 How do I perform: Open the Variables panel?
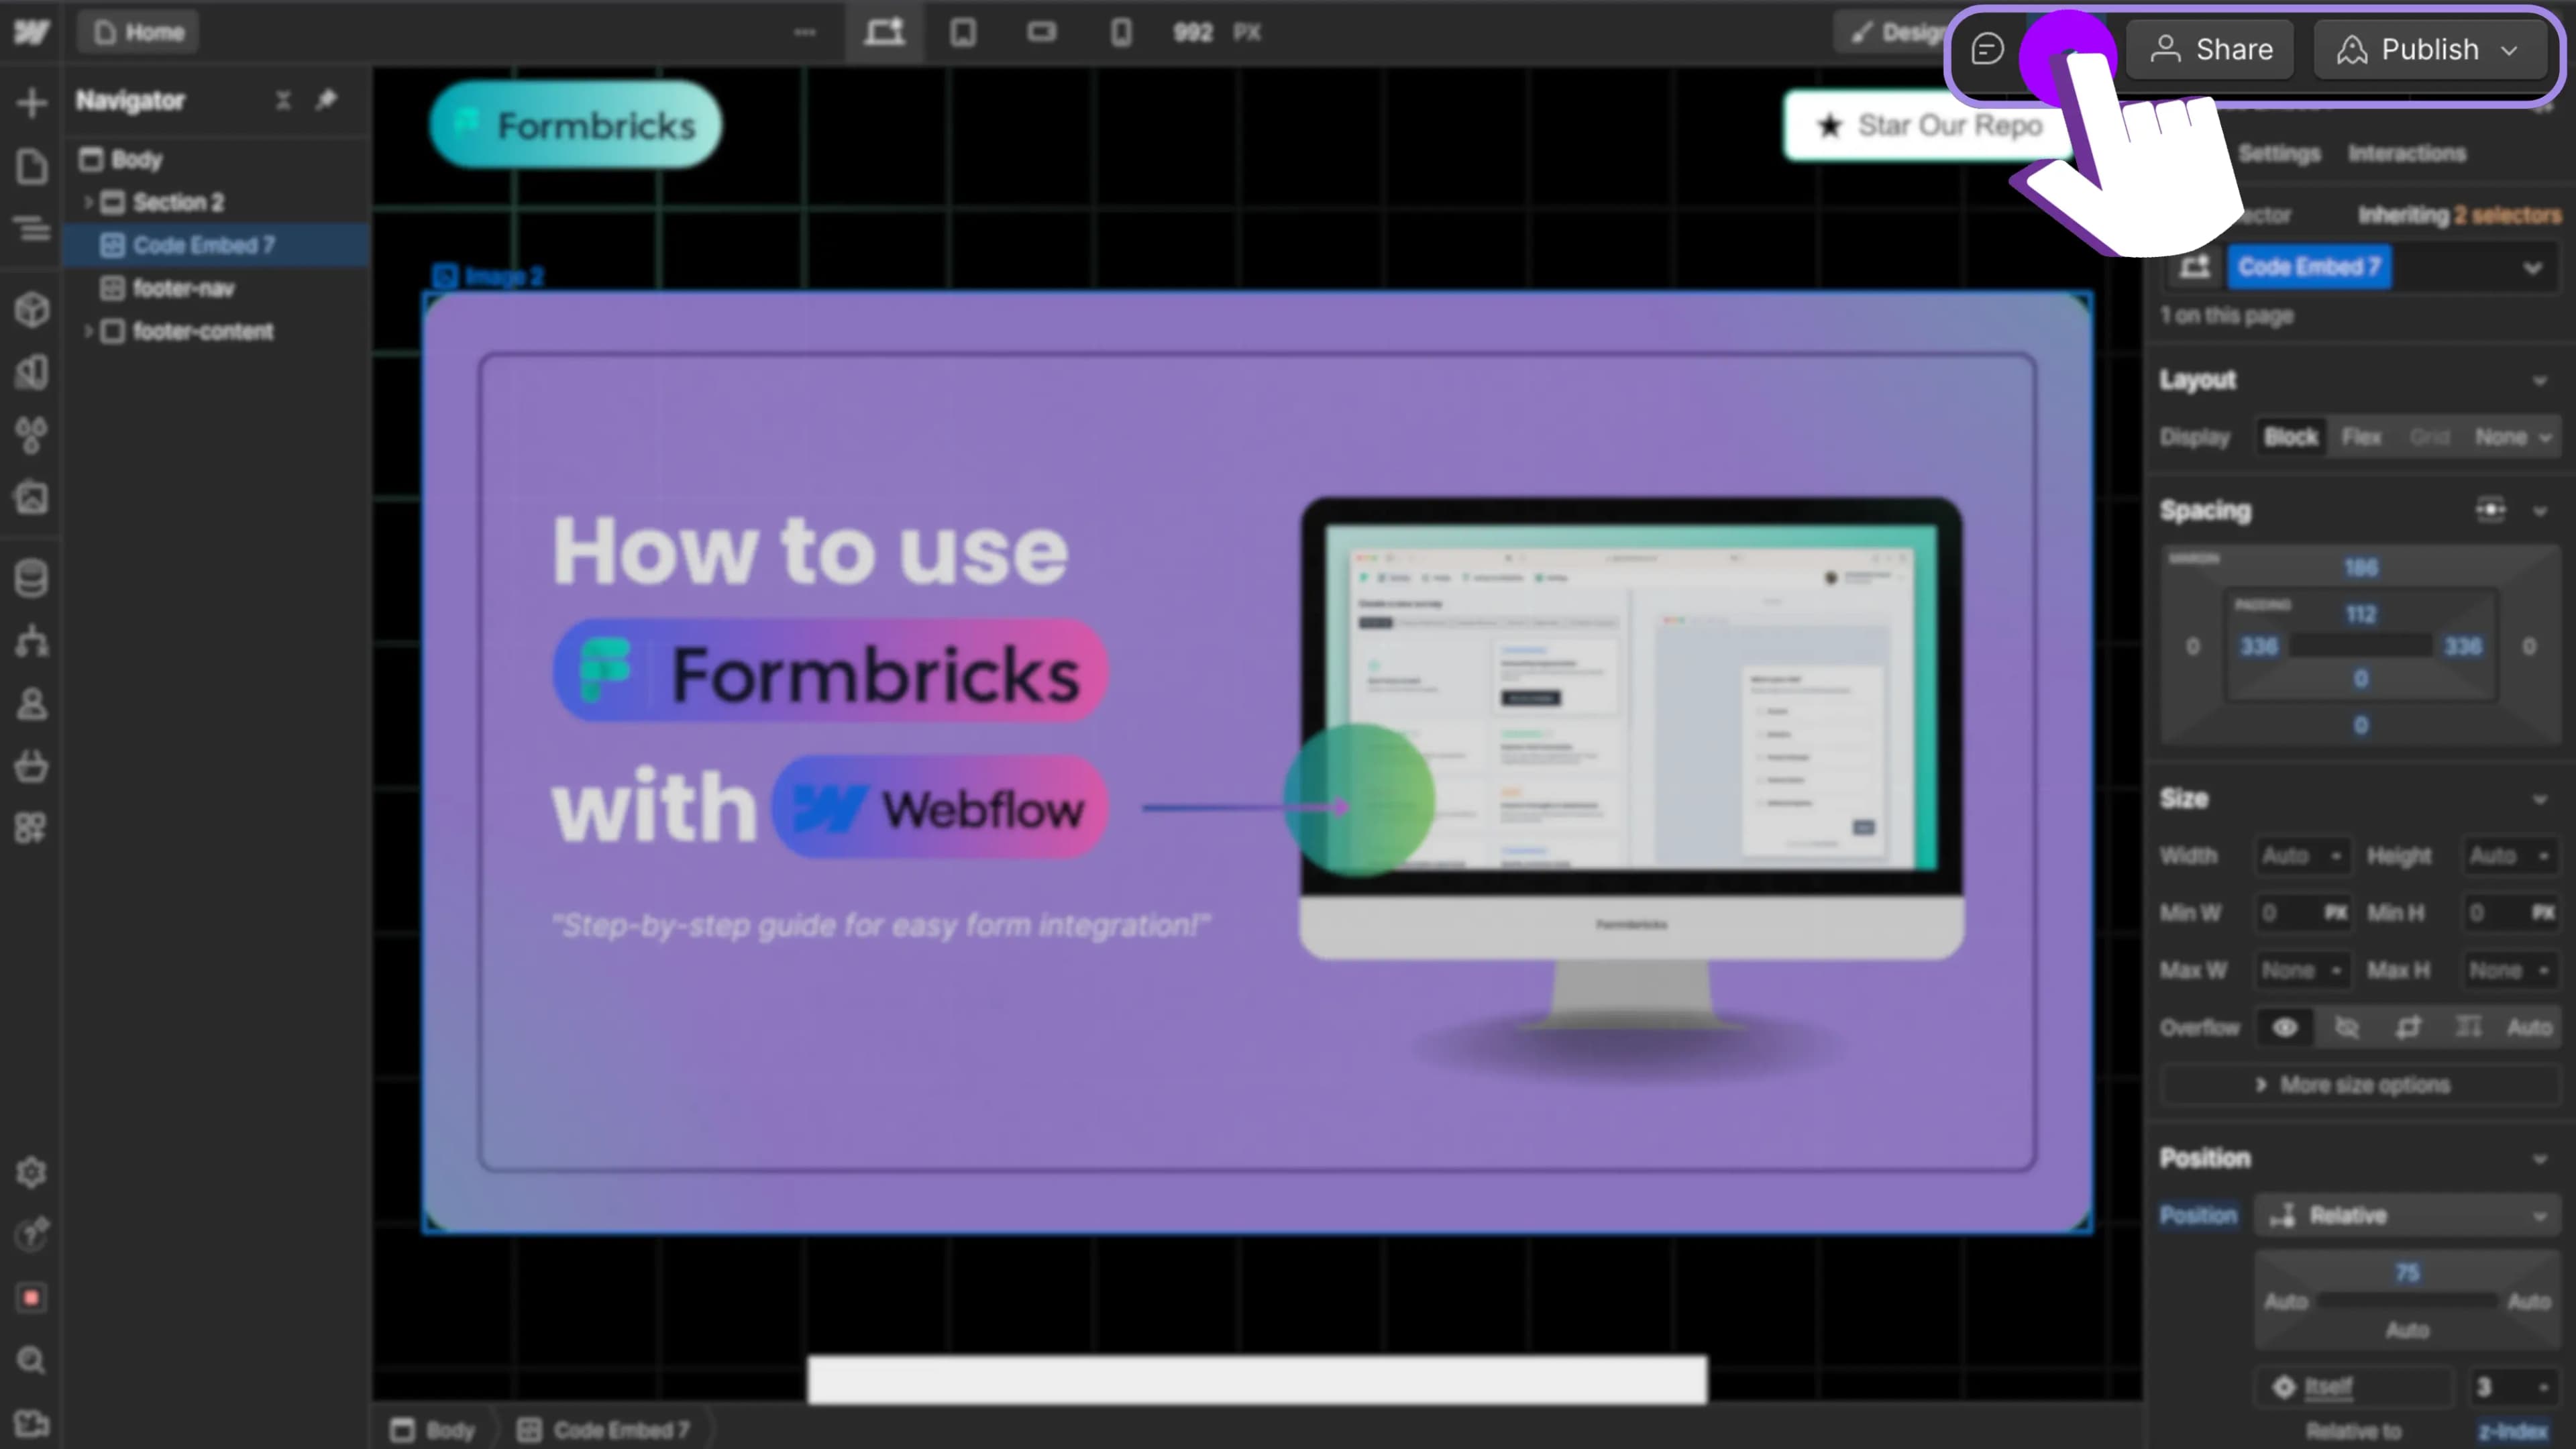coord(31,372)
